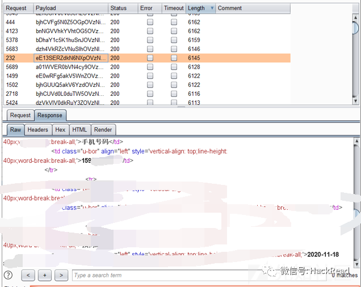Screen dimensions: 361x287
Task: Select row with length 6116
Action: (147, 94)
